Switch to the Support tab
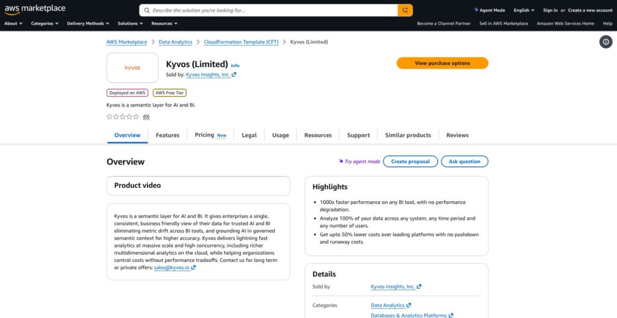 [359, 135]
